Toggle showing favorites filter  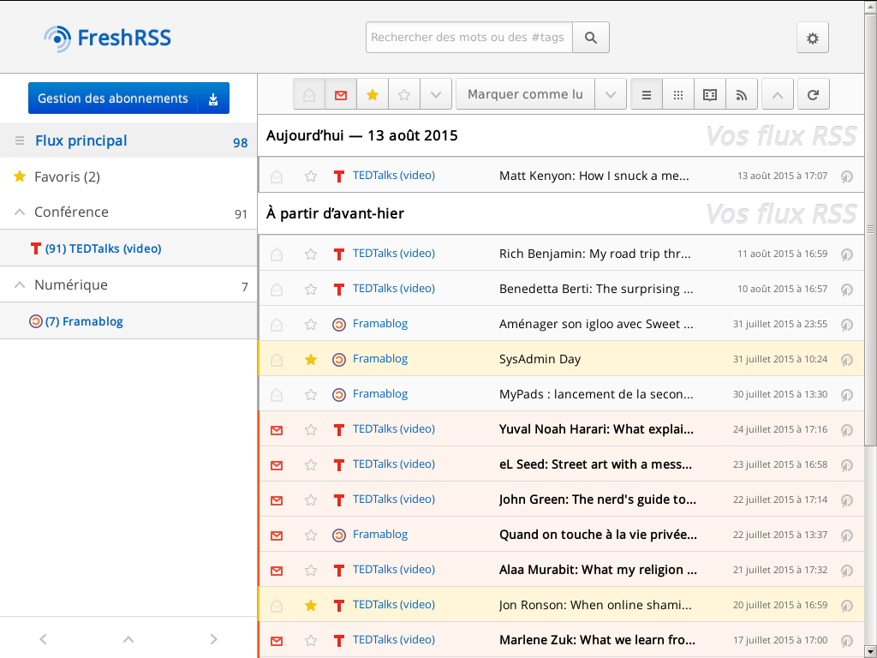pyautogui.click(x=373, y=94)
